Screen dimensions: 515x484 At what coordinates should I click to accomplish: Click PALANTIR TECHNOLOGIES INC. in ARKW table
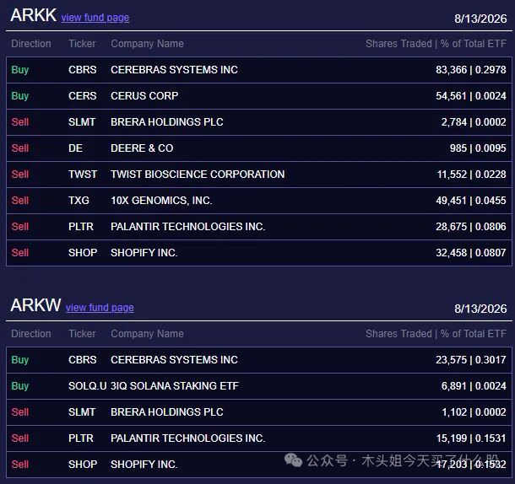[188, 438]
